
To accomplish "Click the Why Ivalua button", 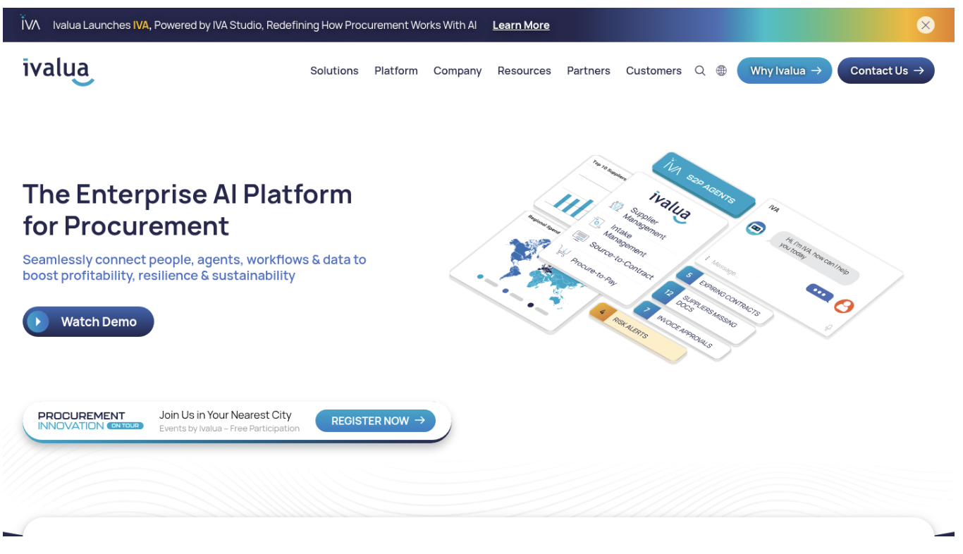I will 785,70.
